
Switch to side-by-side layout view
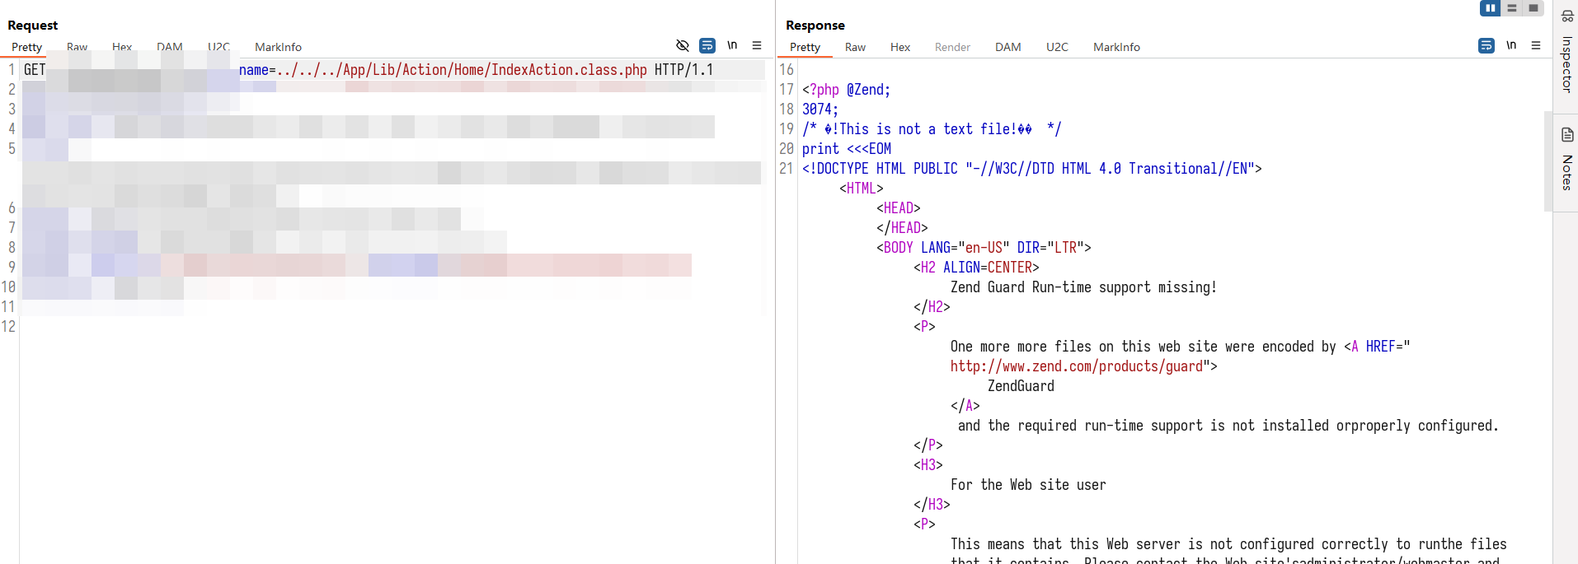[x=1490, y=8]
